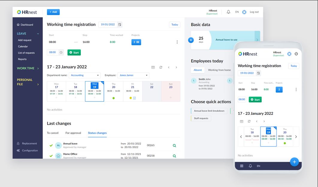The image size is (318, 187).
Task: Click document icon in Fri 21 cell
Action: pyautogui.click(x=134, y=98)
